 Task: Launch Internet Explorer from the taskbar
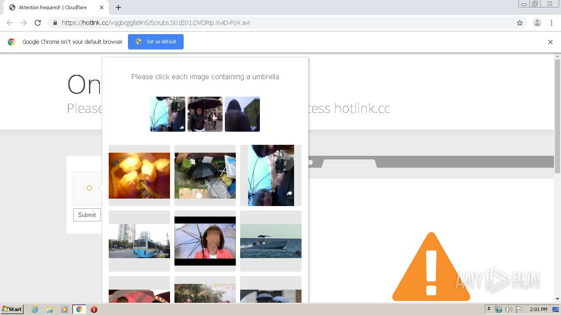click(x=35, y=309)
